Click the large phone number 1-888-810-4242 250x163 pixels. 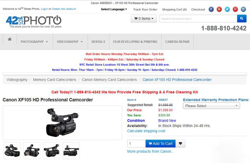coord(224,28)
